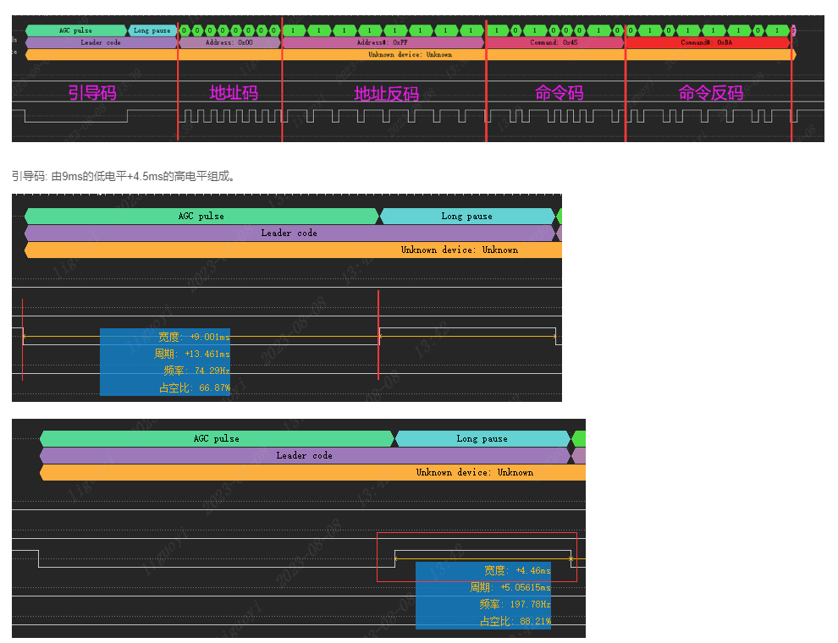Viewport: 838px width, 643px height.
Task: Click AGC pulse block in the middle capture
Action: coord(201,217)
